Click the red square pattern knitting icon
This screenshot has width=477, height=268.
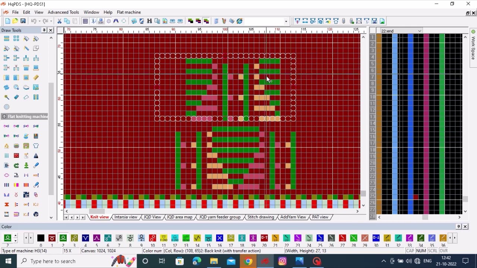coord(16,156)
